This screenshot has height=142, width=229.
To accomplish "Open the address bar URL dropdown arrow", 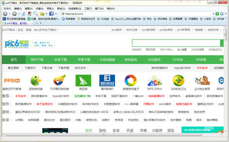I will 213,14.
